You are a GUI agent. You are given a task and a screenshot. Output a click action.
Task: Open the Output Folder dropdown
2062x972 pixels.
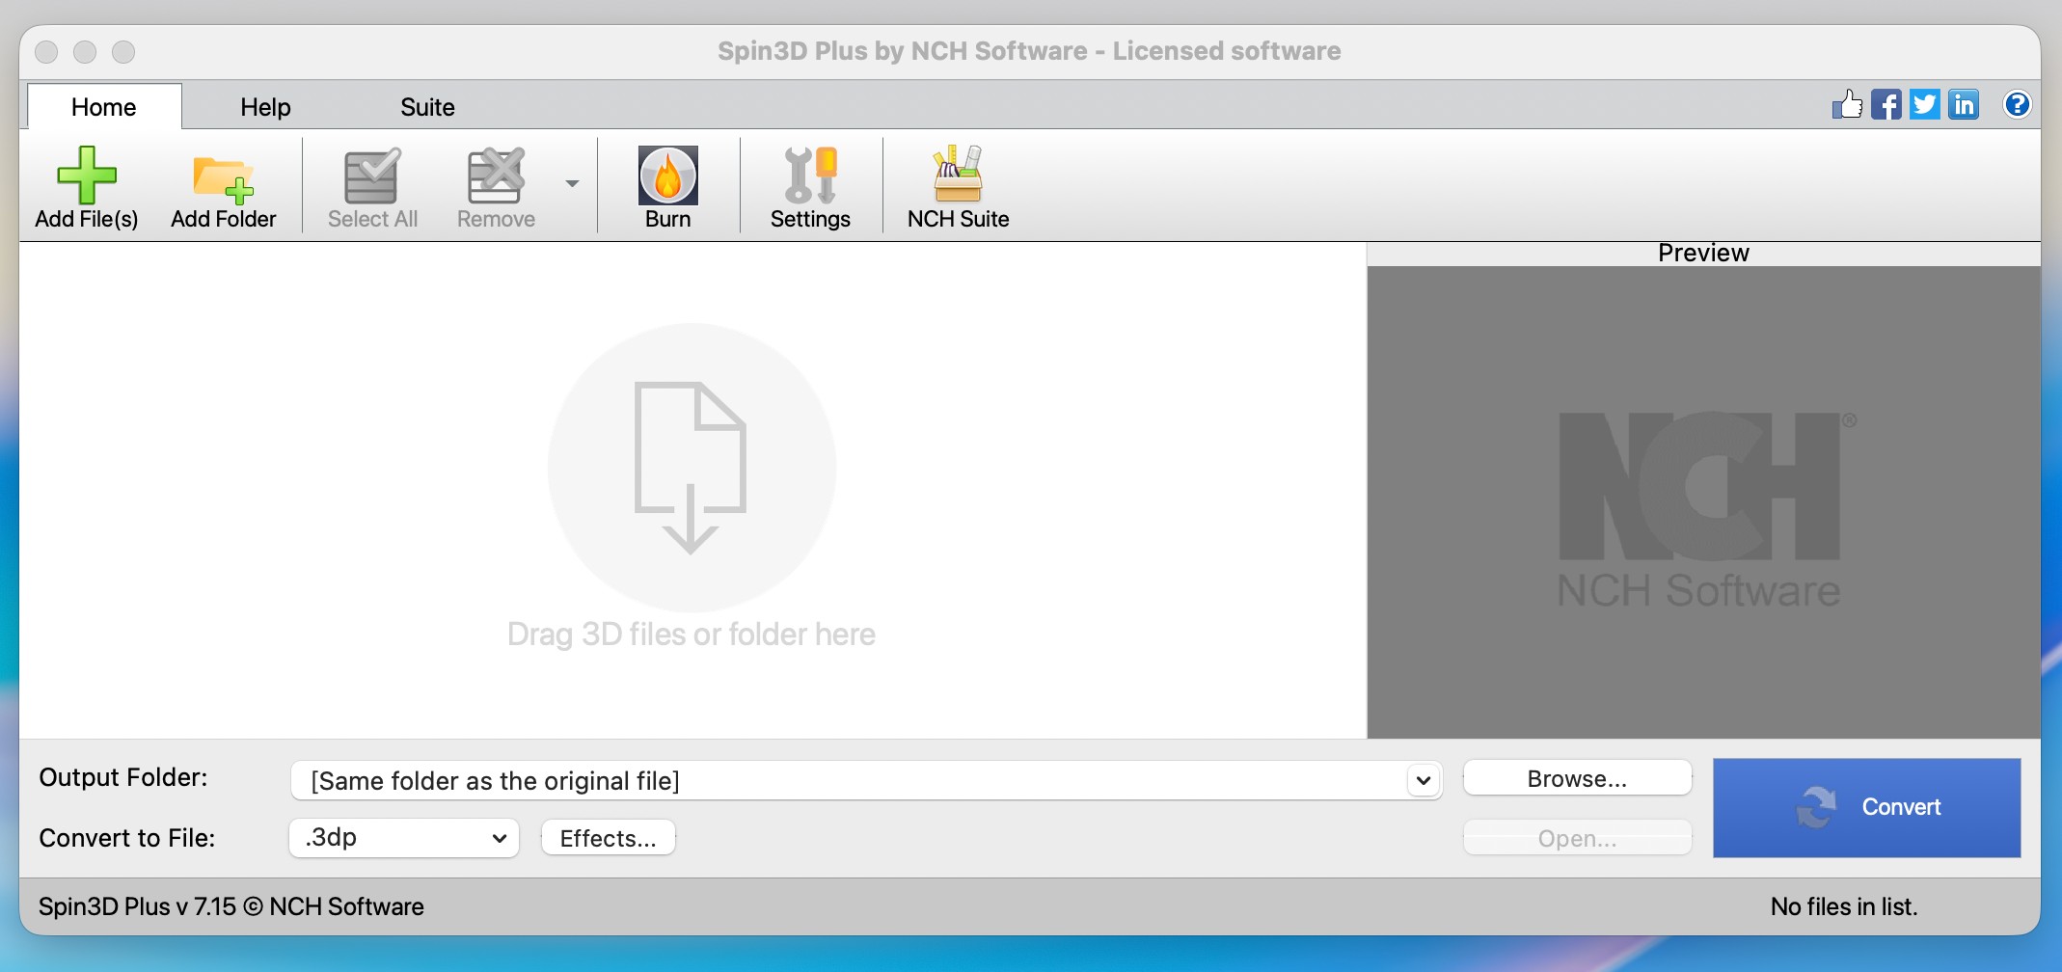coord(1423,780)
